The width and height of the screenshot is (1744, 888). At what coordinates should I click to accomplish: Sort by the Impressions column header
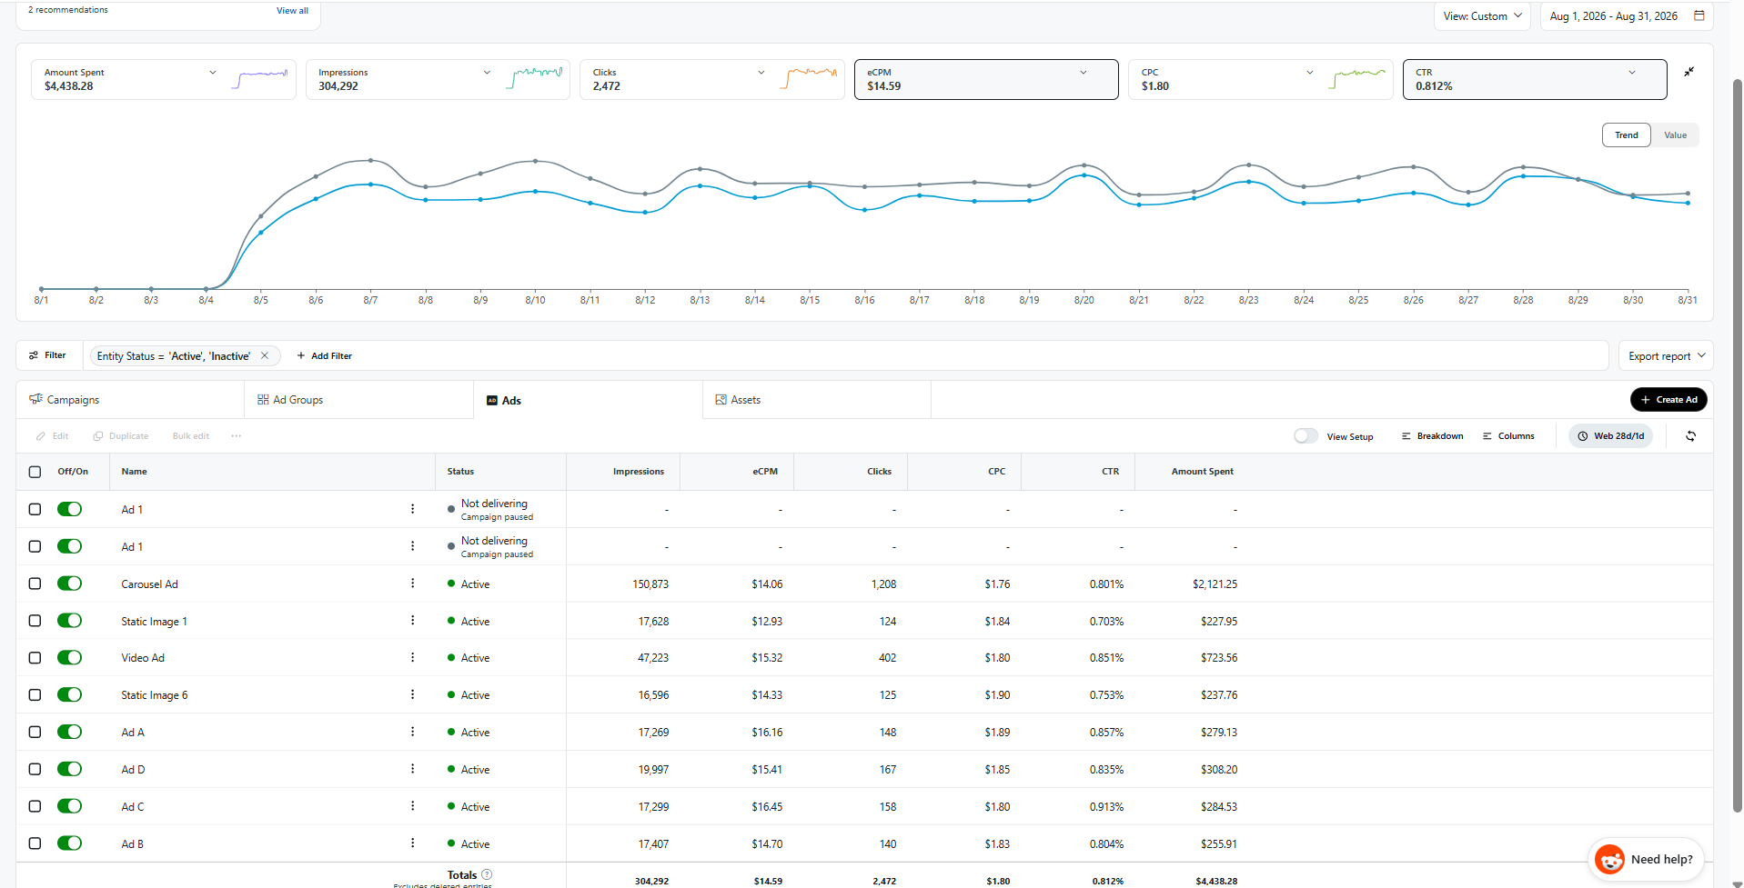(x=638, y=472)
